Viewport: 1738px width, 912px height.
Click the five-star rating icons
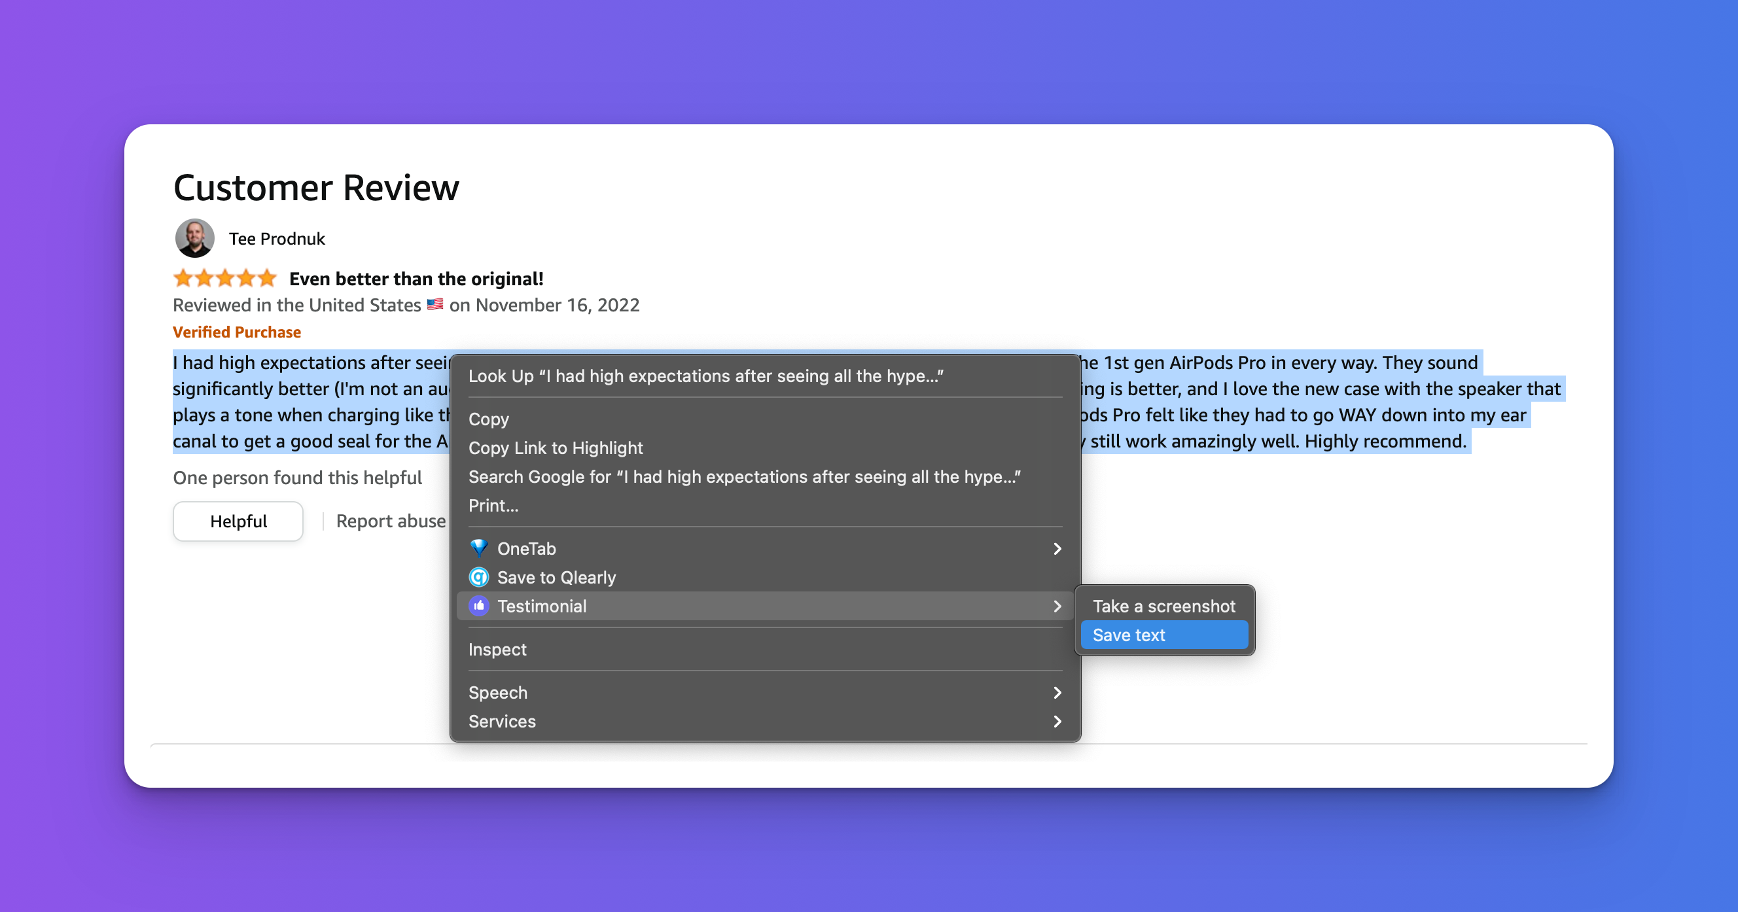click(x=224, y=278)
